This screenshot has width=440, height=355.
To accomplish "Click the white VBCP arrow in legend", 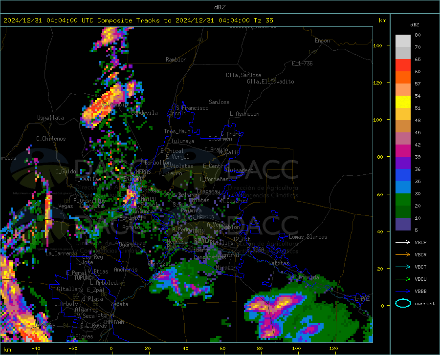I will point(403,242).
